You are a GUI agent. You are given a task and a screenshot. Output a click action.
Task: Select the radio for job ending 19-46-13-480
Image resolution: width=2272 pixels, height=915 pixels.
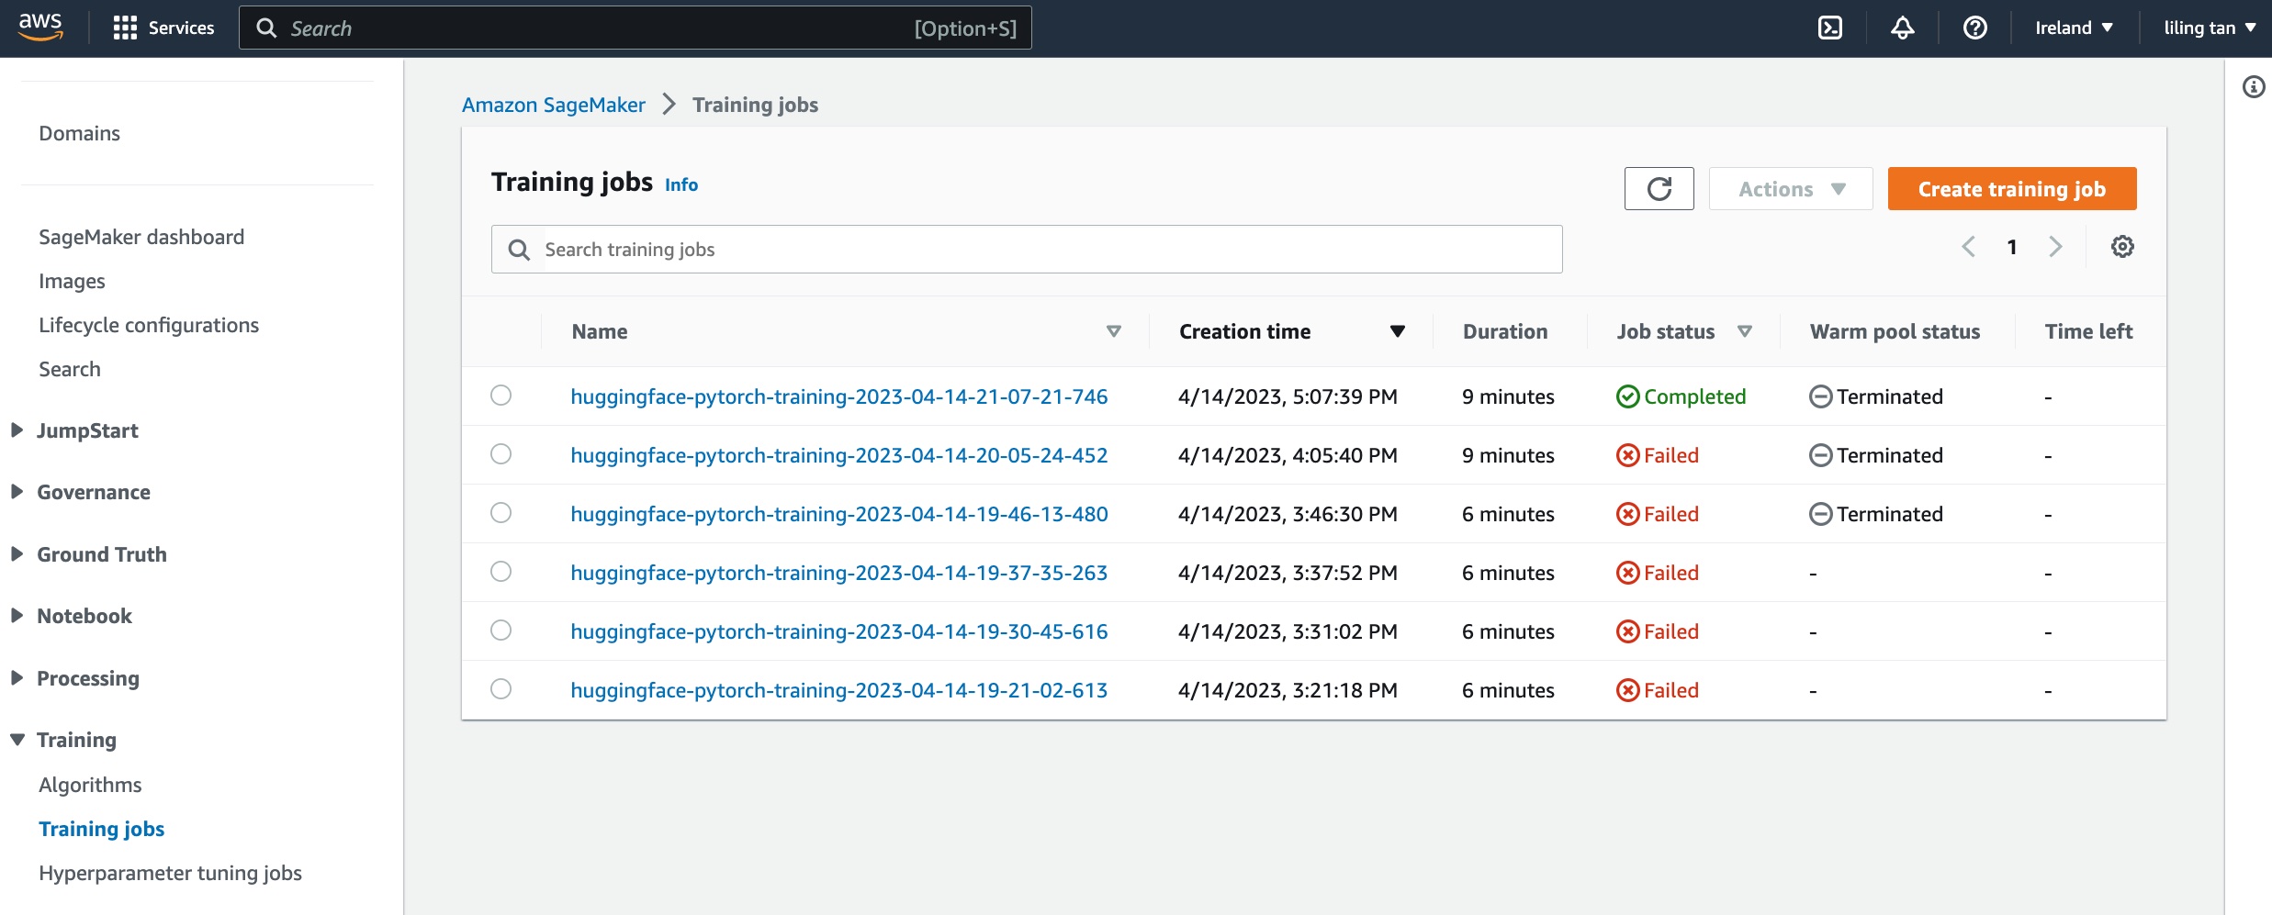click(501, 513)
